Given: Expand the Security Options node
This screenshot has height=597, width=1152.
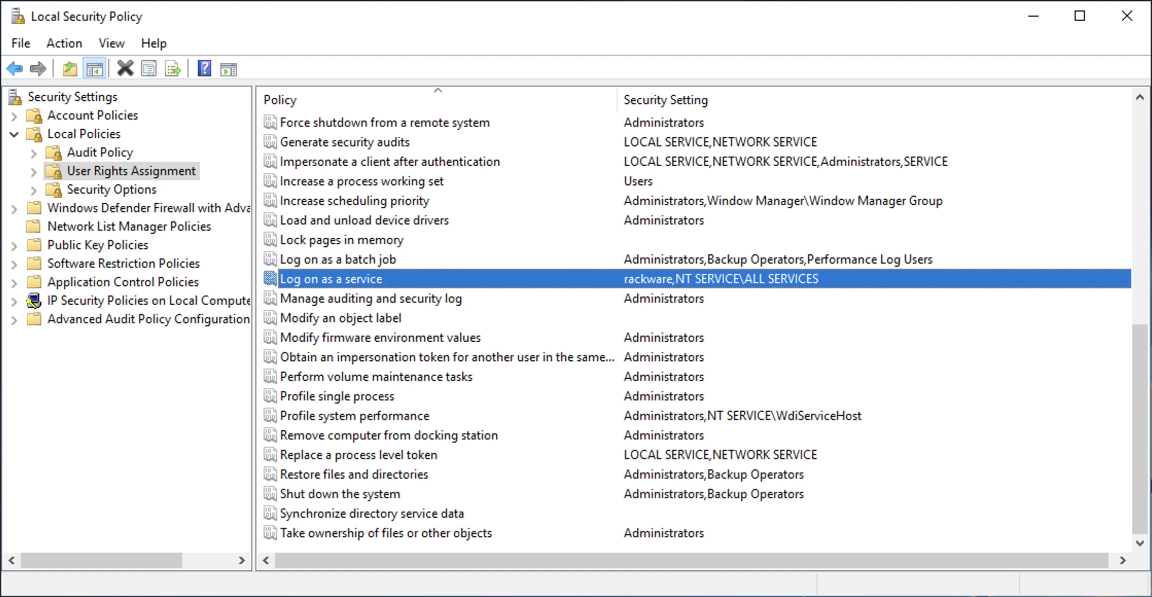Looking at the screenshot, I should (33, 191).
